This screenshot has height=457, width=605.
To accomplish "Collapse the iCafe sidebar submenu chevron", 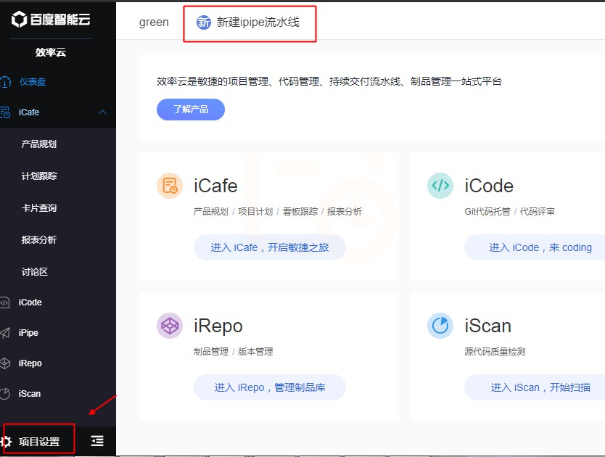I will (x=102, y=112).
